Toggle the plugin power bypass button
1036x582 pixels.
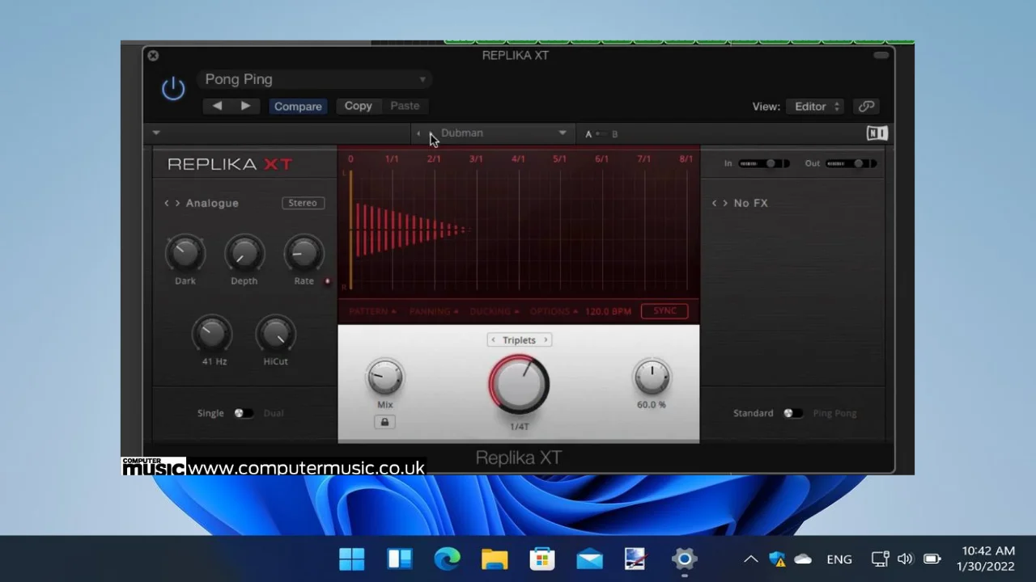coord(173,89)
